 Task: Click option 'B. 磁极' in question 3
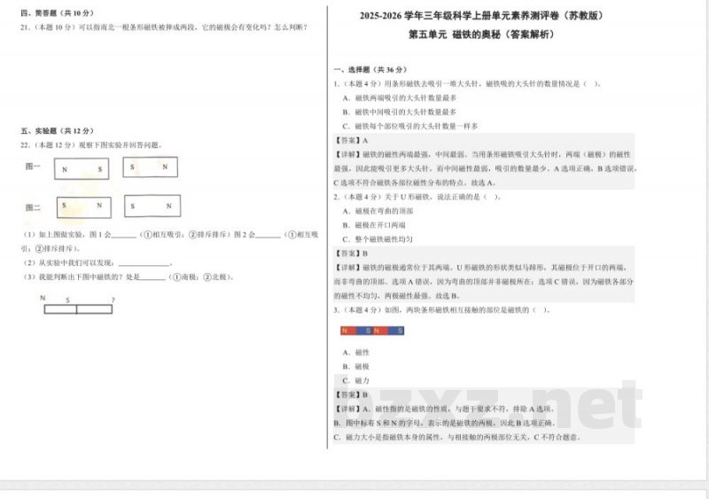(356, 366)
